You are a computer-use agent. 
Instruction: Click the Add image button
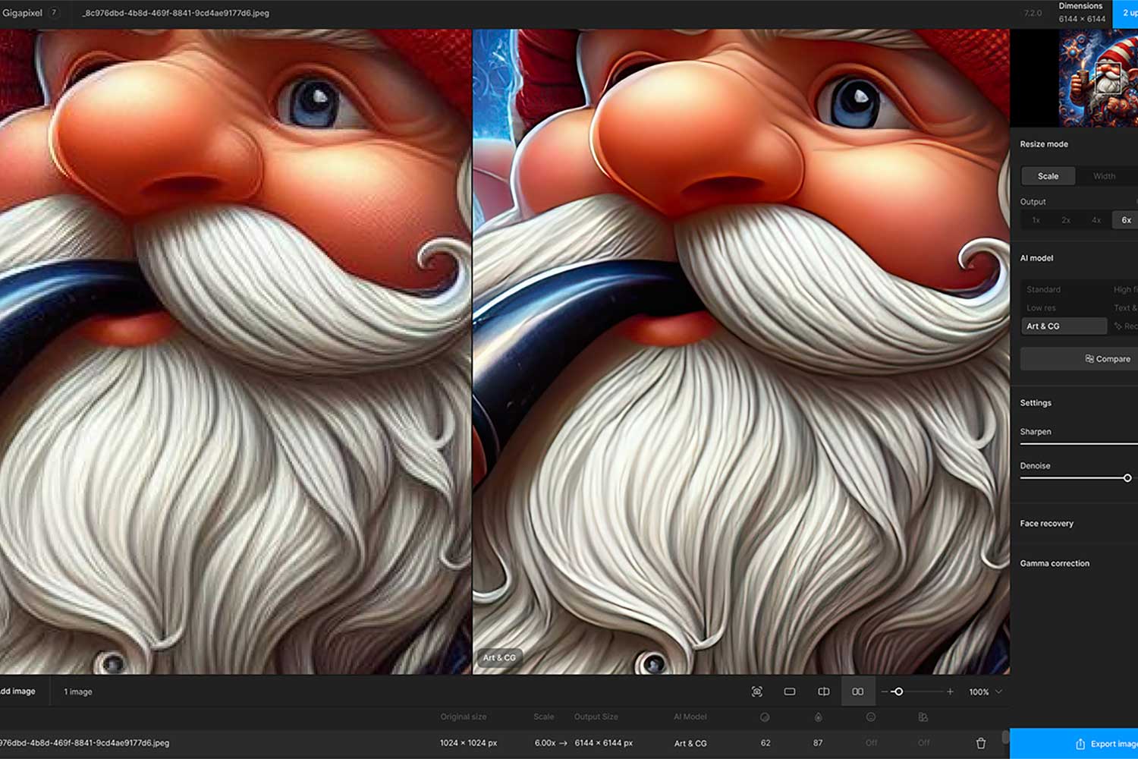(19, 691)
